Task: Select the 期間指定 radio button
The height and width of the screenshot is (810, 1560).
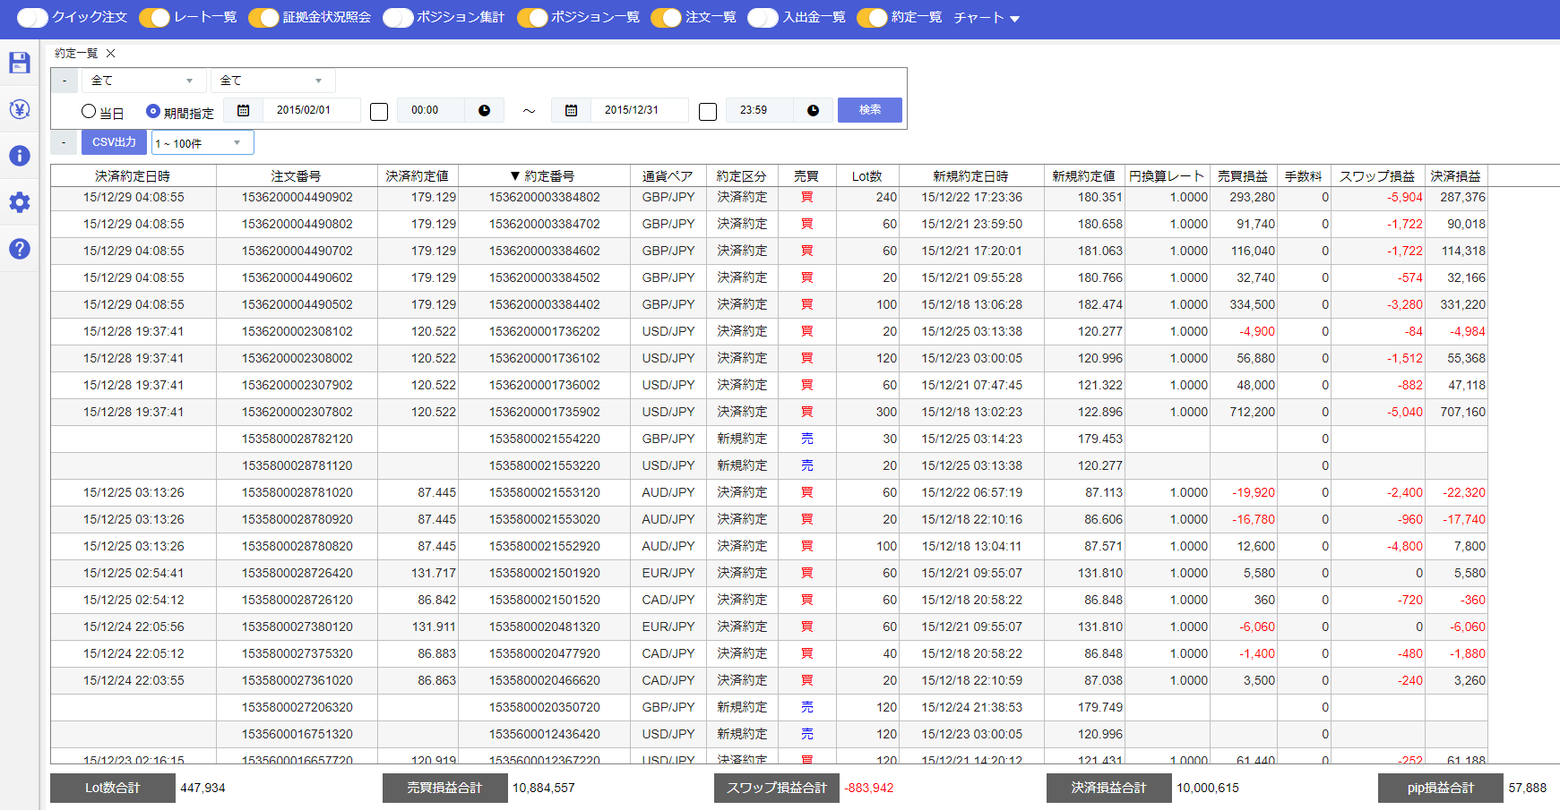Action: (153, 111)
